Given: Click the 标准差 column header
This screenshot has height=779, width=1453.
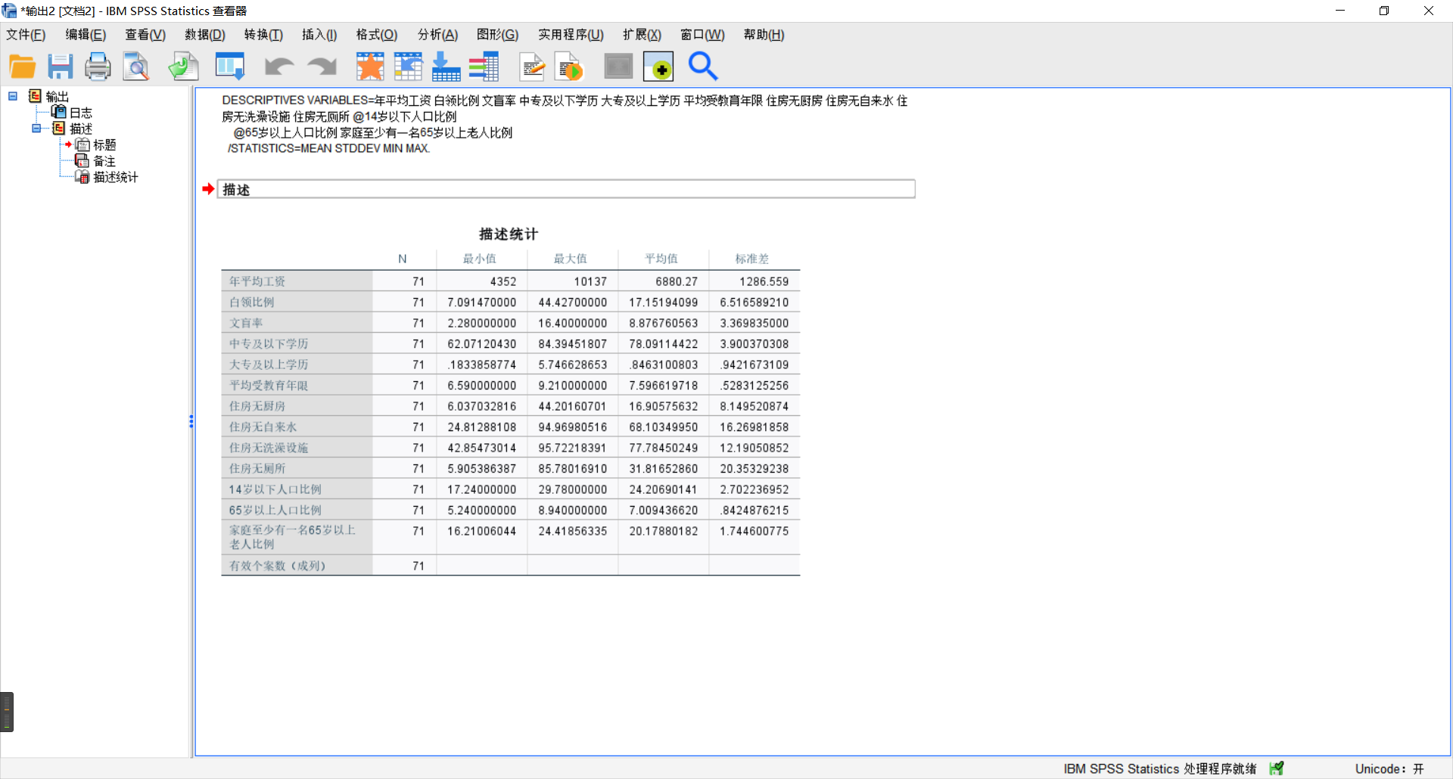Looking at the screenshot, I should [x=752, y=259].
